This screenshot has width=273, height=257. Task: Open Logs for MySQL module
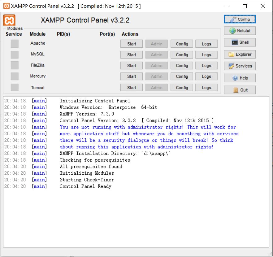coord(206,55)
